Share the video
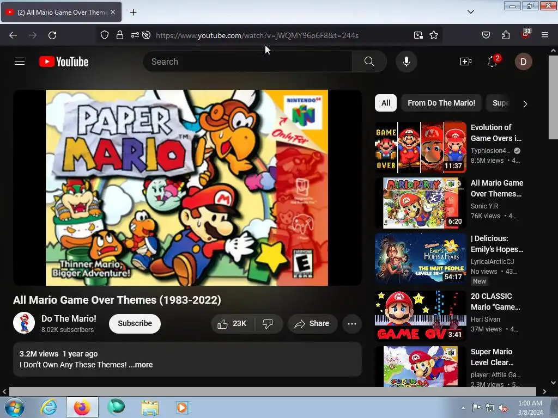Screen dimensions: 558x418 pos(312,323)
